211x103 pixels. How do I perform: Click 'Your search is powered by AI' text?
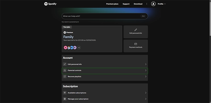tap(70, 22)
